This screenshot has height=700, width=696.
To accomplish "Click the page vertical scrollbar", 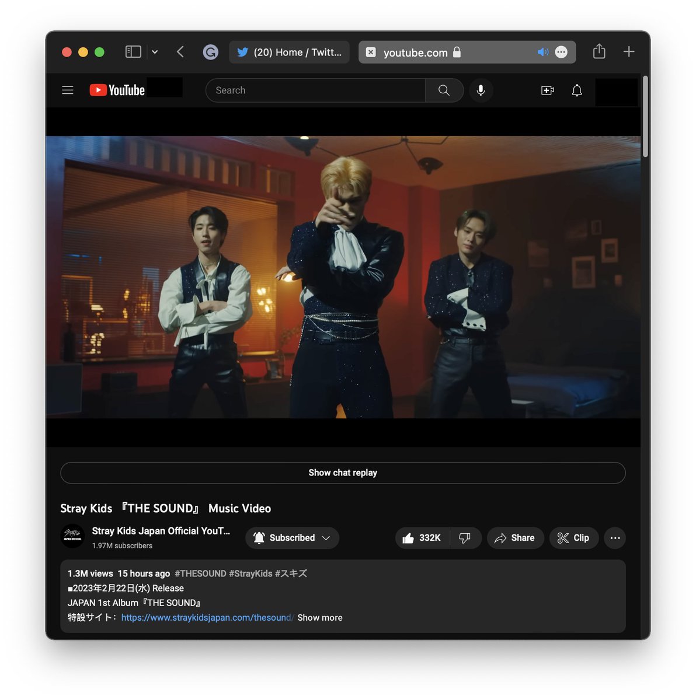I will [645, 117].
